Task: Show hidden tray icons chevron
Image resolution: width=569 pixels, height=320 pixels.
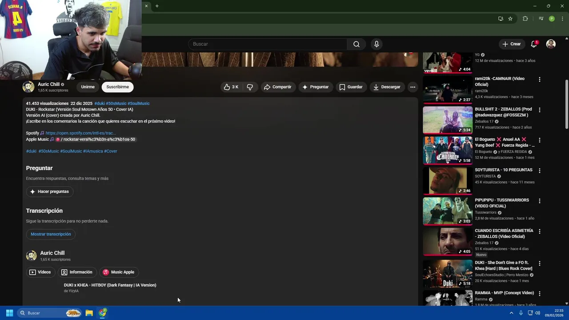Action: [511, 313]
